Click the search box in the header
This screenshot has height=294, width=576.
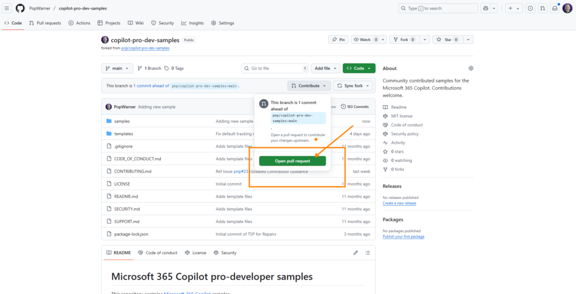(x=438, y=8)
